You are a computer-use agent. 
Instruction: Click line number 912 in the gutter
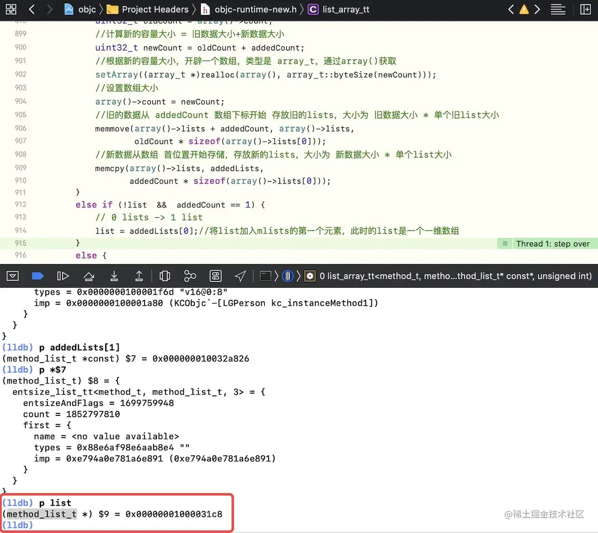click(x=20, y=204)
